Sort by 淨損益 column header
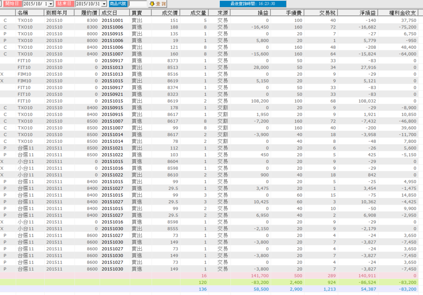 (x=357, y=13)
